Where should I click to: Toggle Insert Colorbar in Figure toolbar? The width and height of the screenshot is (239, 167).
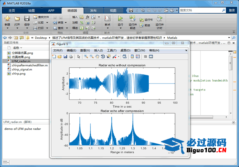coord(132,57)
